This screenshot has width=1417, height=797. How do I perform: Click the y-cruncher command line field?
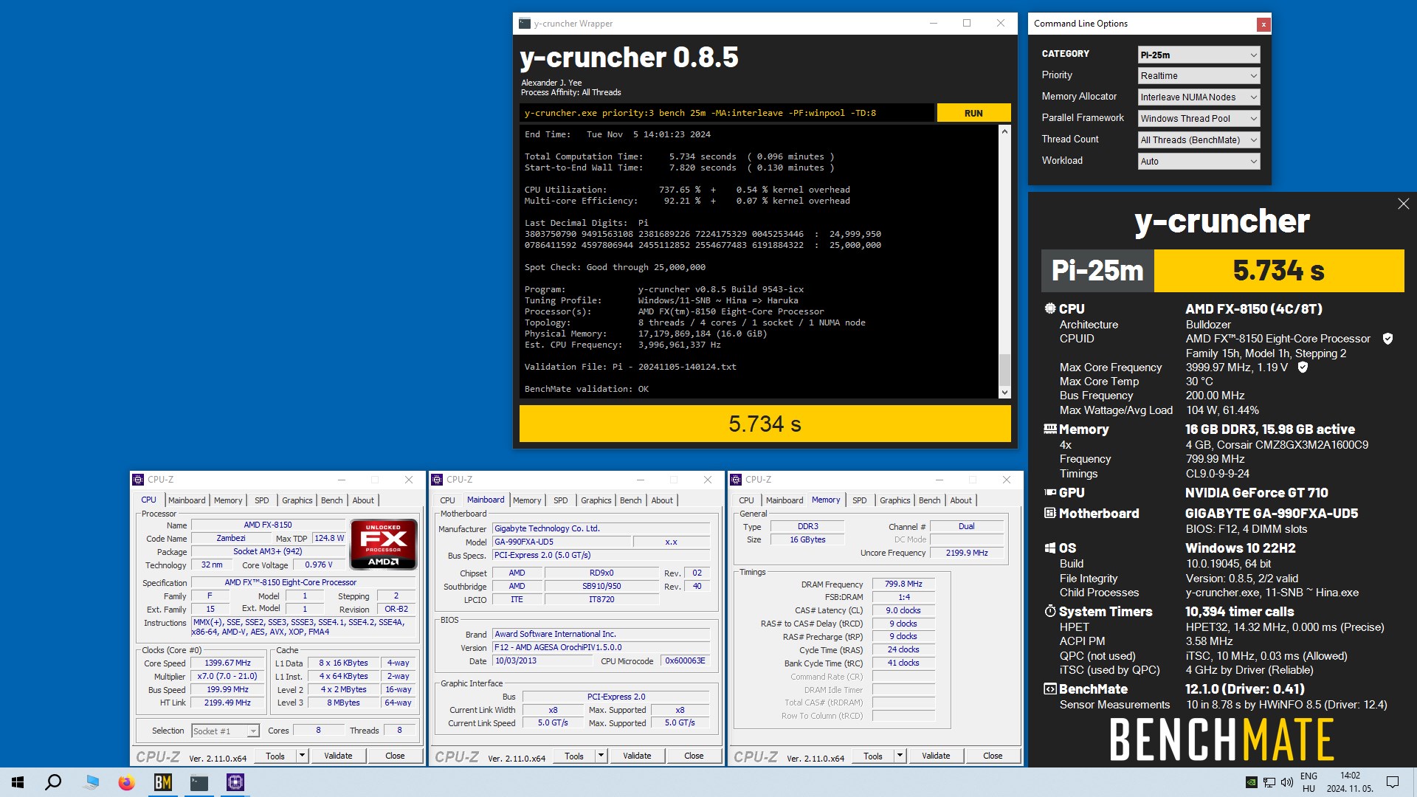click(x=727, y=113)
